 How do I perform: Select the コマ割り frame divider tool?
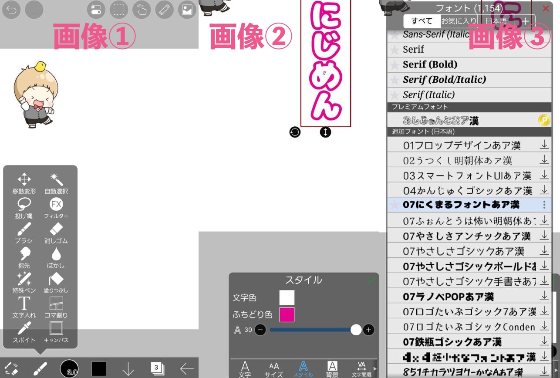tap(56, 307)
